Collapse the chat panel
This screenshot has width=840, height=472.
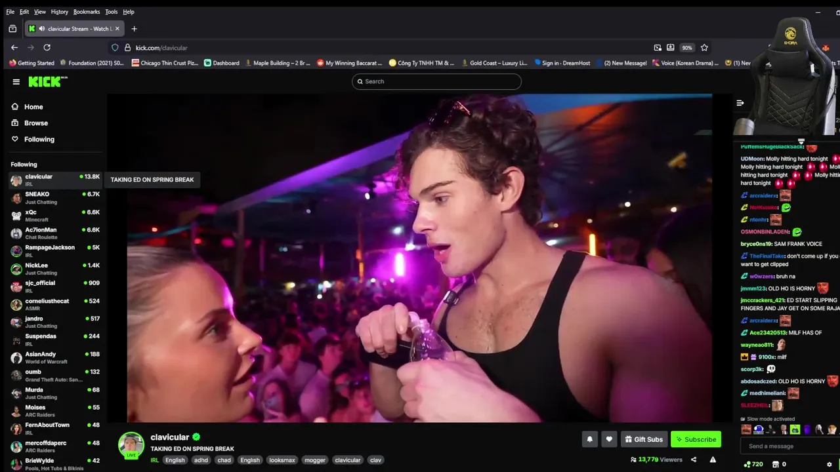pos(740,103)
